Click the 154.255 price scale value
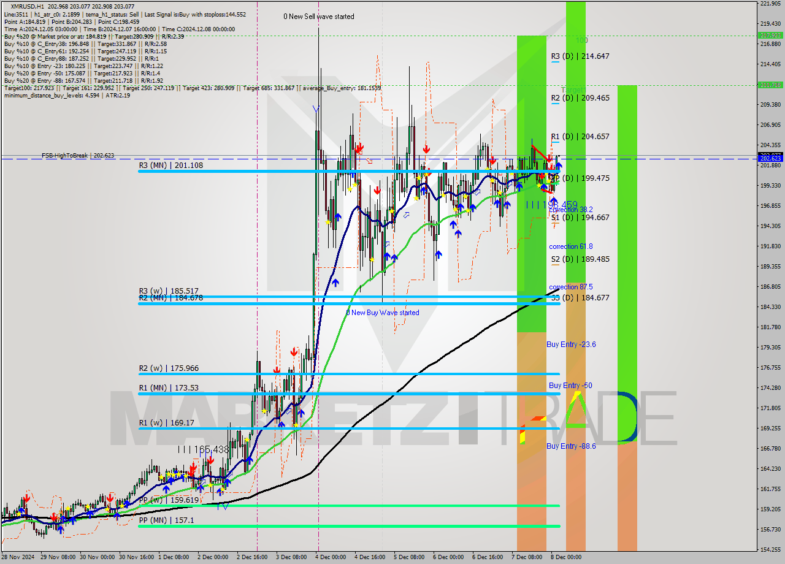This screenshot has height=564, width=785. coord(770,549)
